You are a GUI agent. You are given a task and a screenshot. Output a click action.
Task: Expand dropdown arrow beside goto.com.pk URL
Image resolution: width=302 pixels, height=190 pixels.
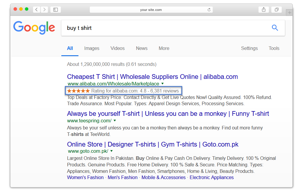point(111,151)
